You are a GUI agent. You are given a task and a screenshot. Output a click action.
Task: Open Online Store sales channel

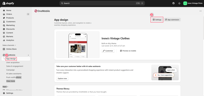tap(11, 49)
